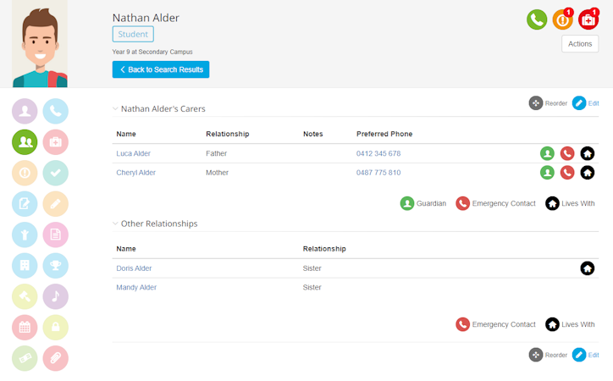Click Nathan Alder's avatar photo
The width and height of the screenshot is (613, 381).
coord(40,44)
